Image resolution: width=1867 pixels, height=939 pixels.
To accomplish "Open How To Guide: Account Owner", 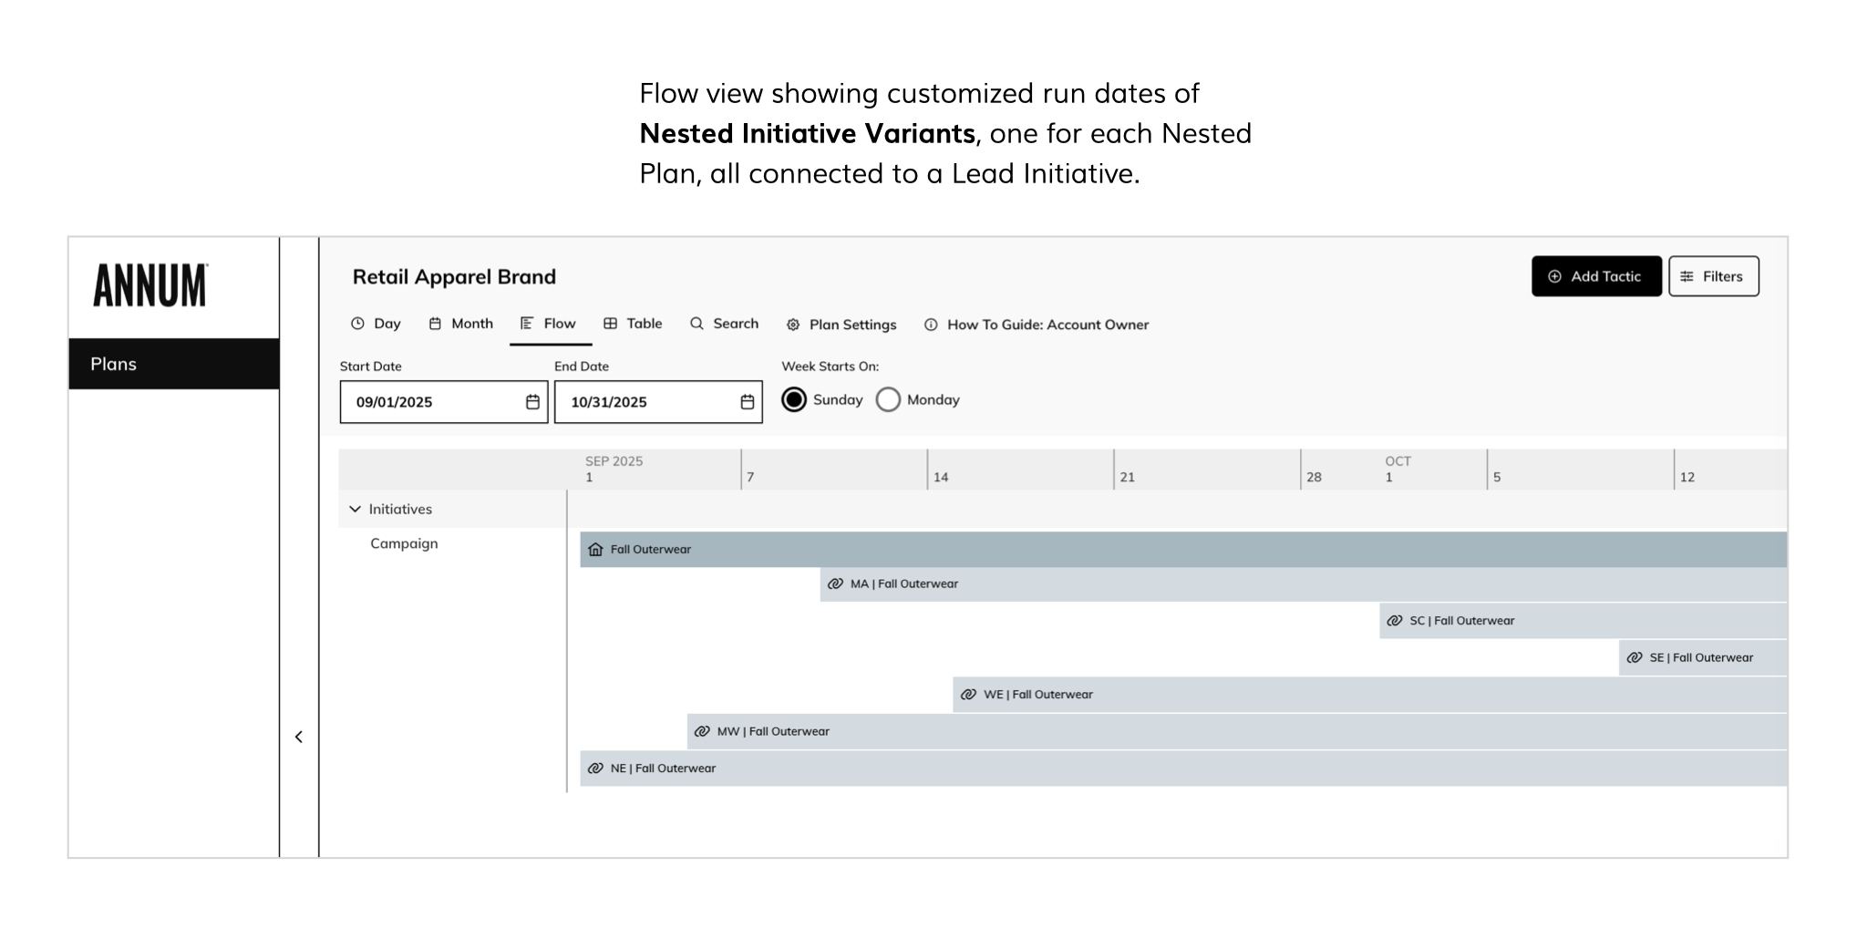I will coord(1037,325).
